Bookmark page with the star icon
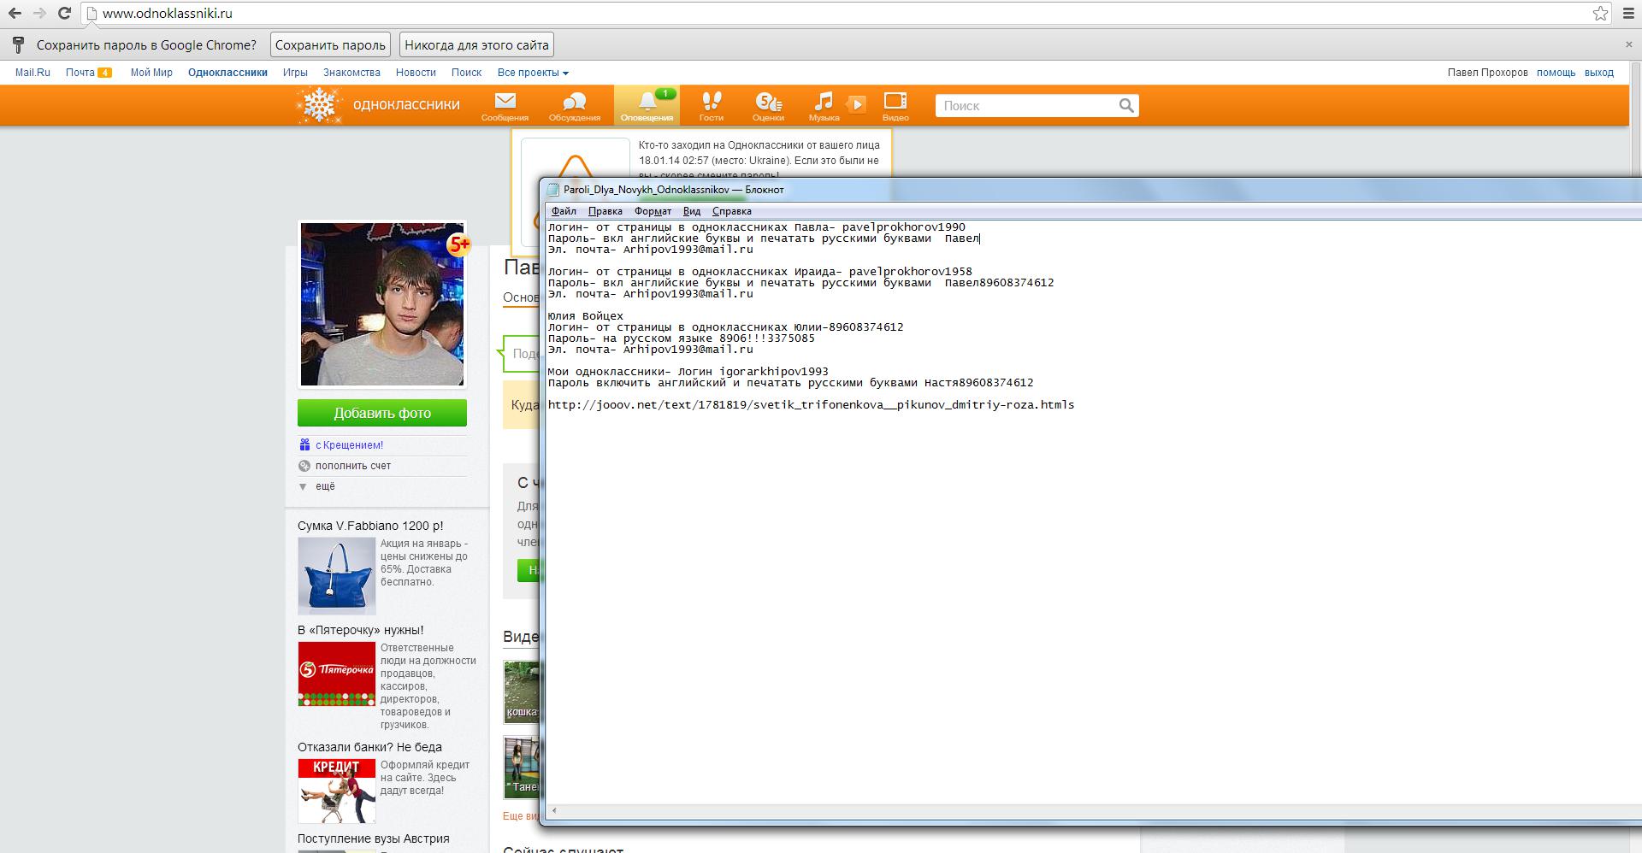Viewport: 1642px width, 853px height. point(1600,14)
